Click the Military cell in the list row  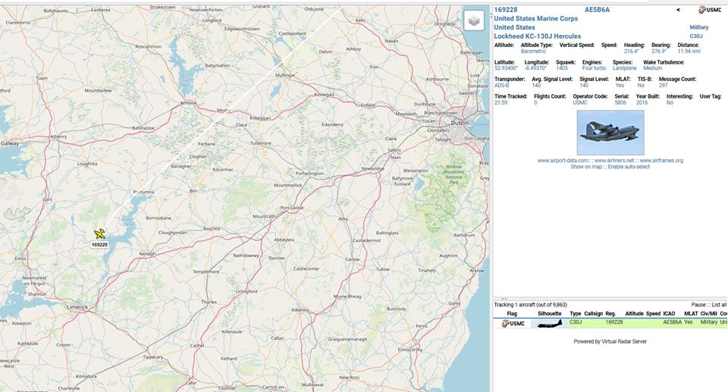708,322
